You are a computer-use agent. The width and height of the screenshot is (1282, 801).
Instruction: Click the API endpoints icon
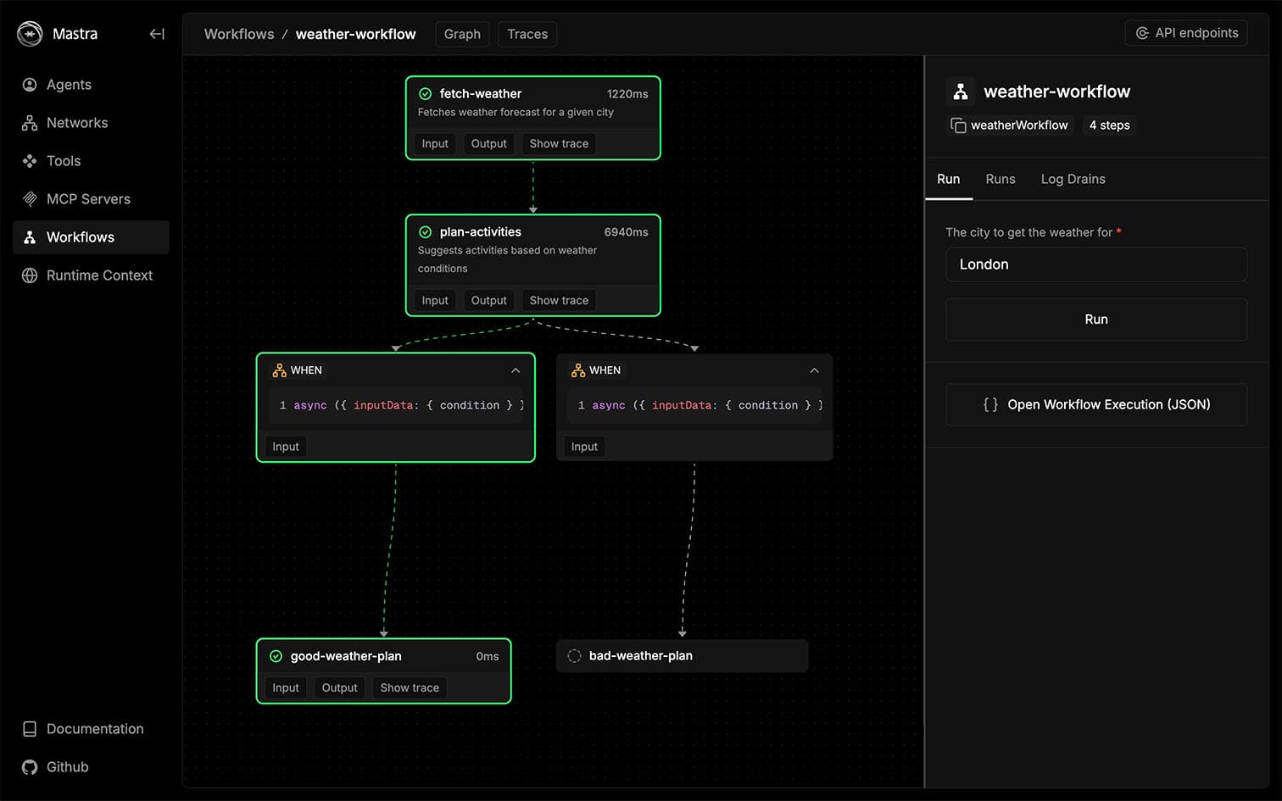point(1142,33)
